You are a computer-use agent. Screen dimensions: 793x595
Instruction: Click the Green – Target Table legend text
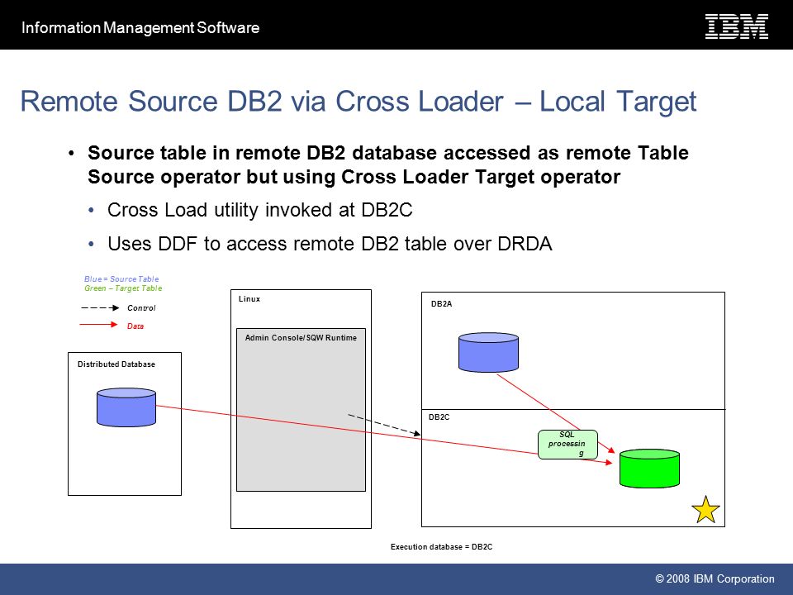(123, 288)
